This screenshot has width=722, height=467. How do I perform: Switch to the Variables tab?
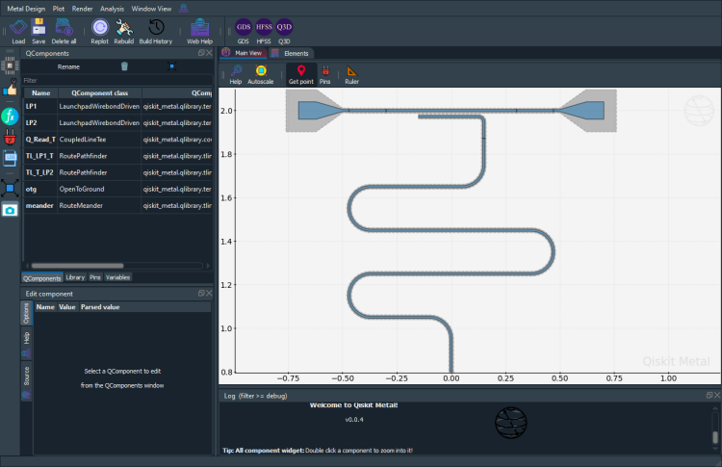tap(117, 277)
